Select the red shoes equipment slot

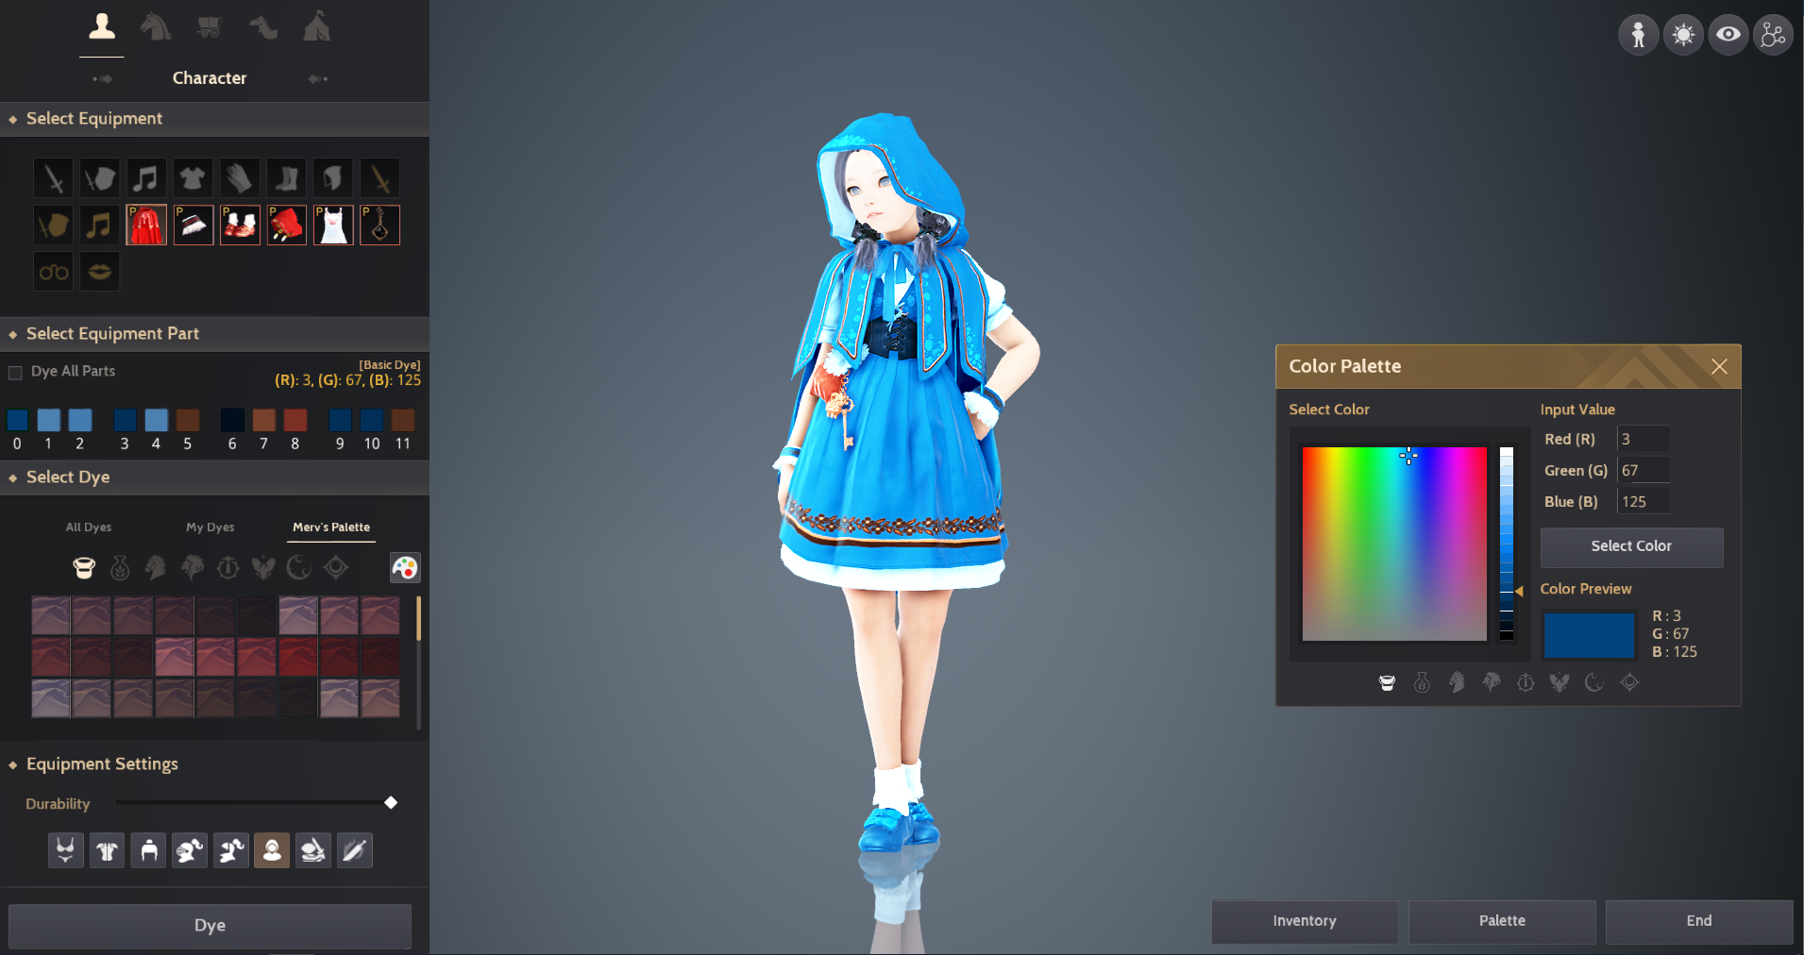[240, 225]
